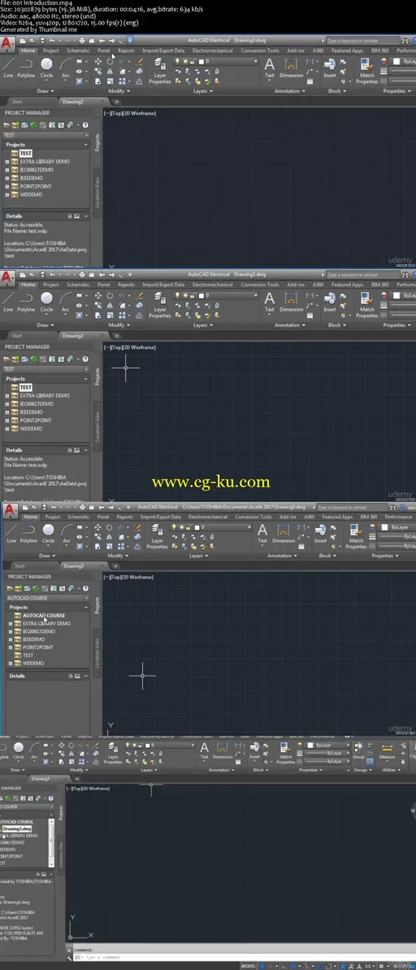Screen dimensions: 416x970
Task: Click the Group tool in the bottom frame
Action: click(358, 750)
